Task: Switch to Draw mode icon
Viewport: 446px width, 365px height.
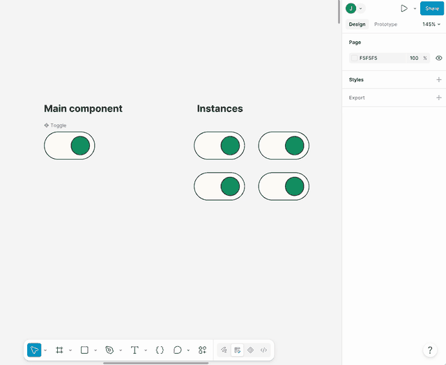Action: pos(224,350)
